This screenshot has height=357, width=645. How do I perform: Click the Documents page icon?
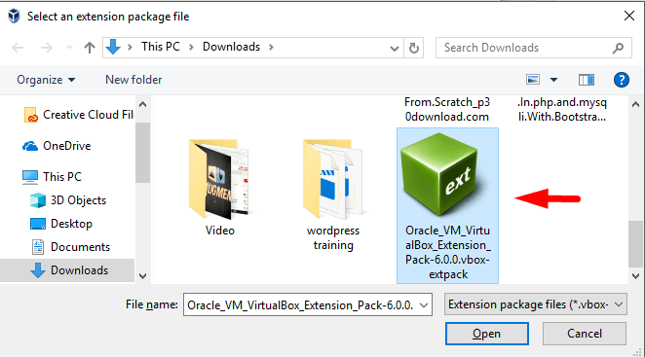point(38,247)
